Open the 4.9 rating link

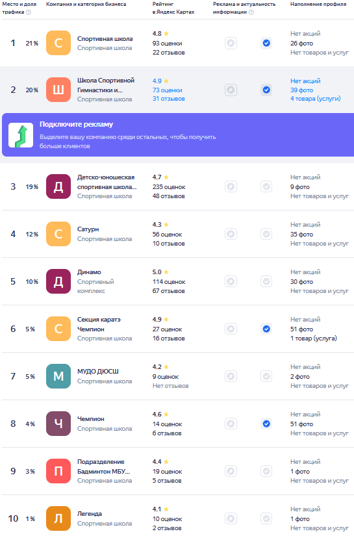[x=160, y=81]
